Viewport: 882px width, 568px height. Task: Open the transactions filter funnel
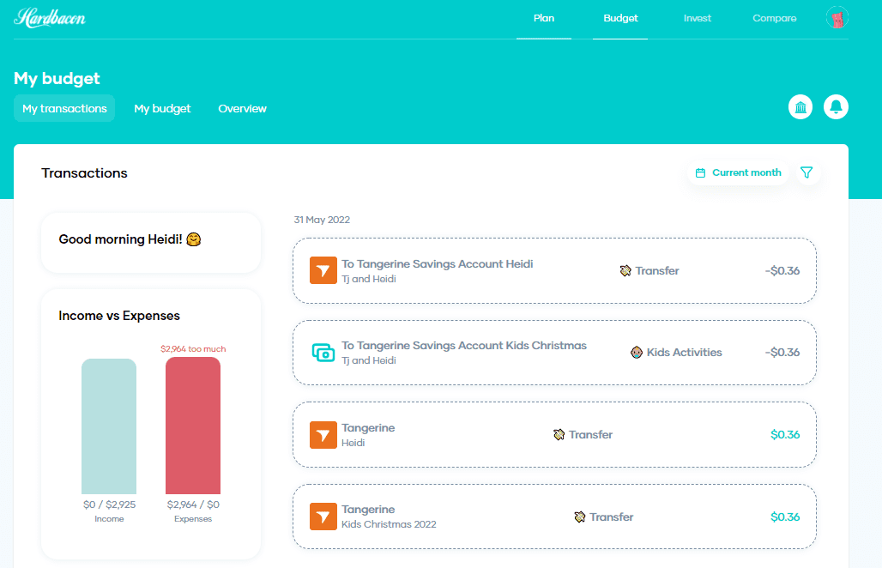806,172
